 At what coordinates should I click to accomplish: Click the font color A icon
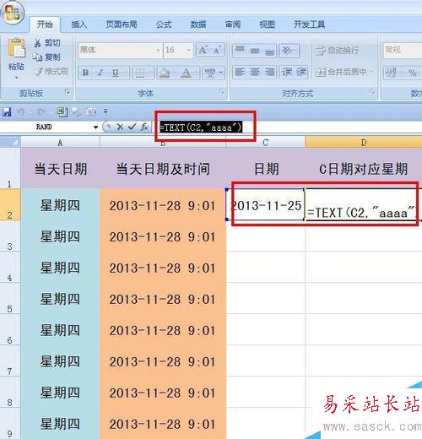click(x=186, y=73)
